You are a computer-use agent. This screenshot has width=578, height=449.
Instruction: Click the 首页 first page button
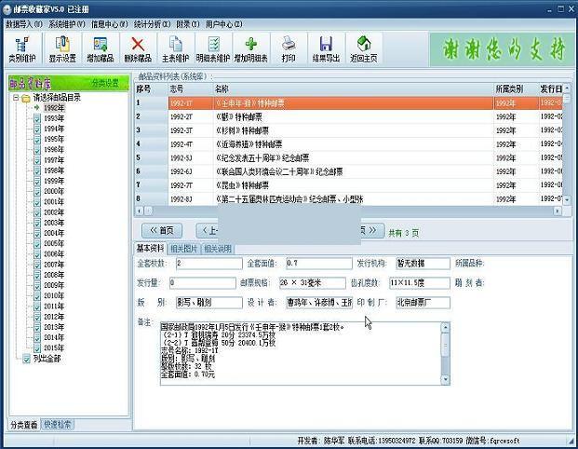click(162, 230)
